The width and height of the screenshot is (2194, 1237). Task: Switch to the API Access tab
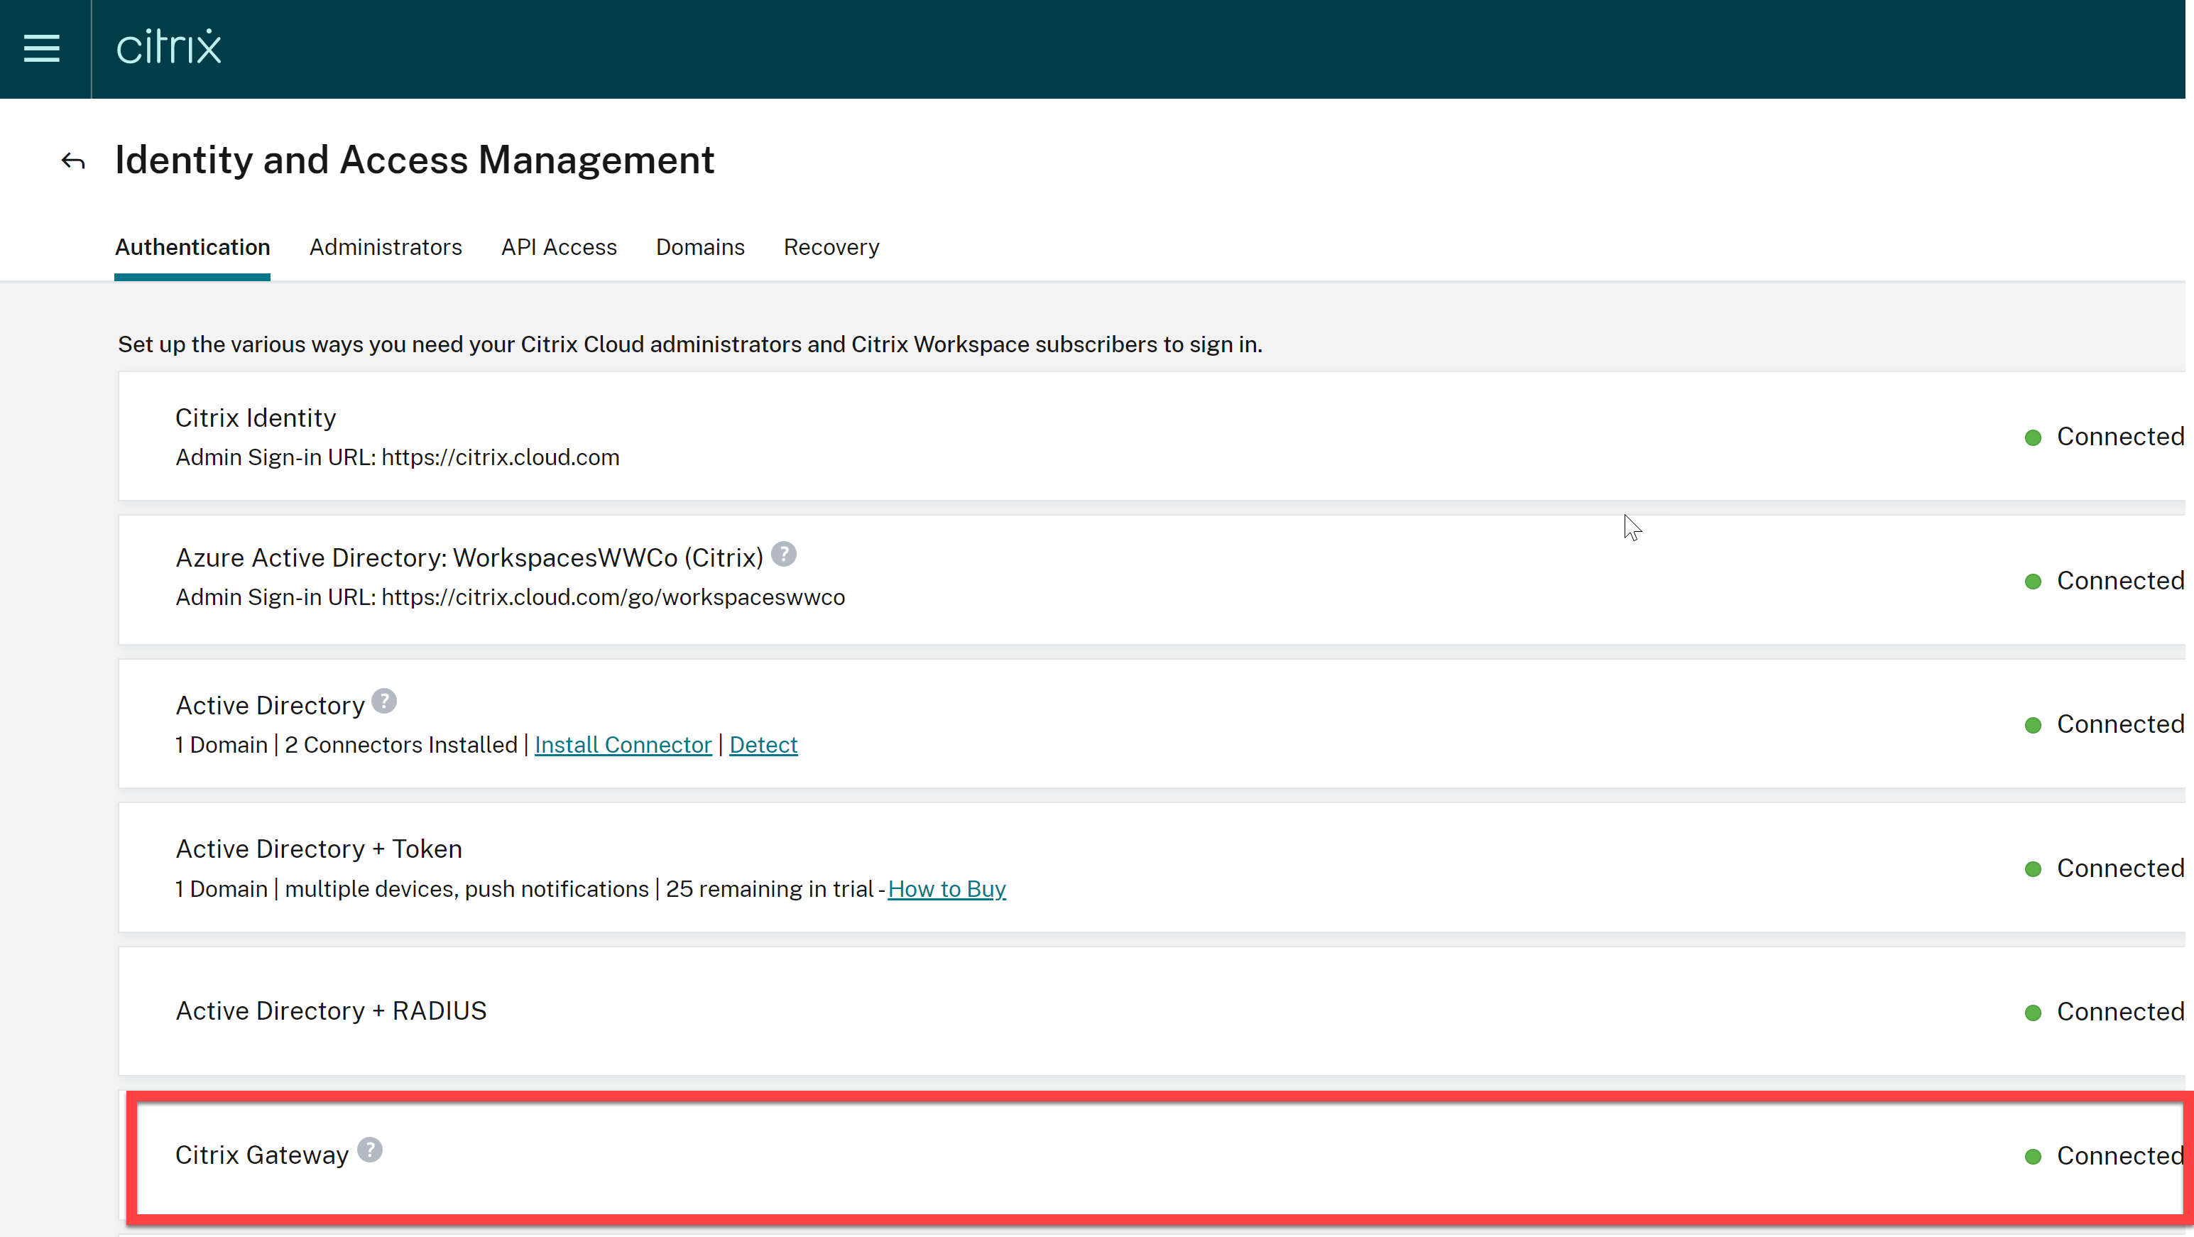(x=559, y=247)
